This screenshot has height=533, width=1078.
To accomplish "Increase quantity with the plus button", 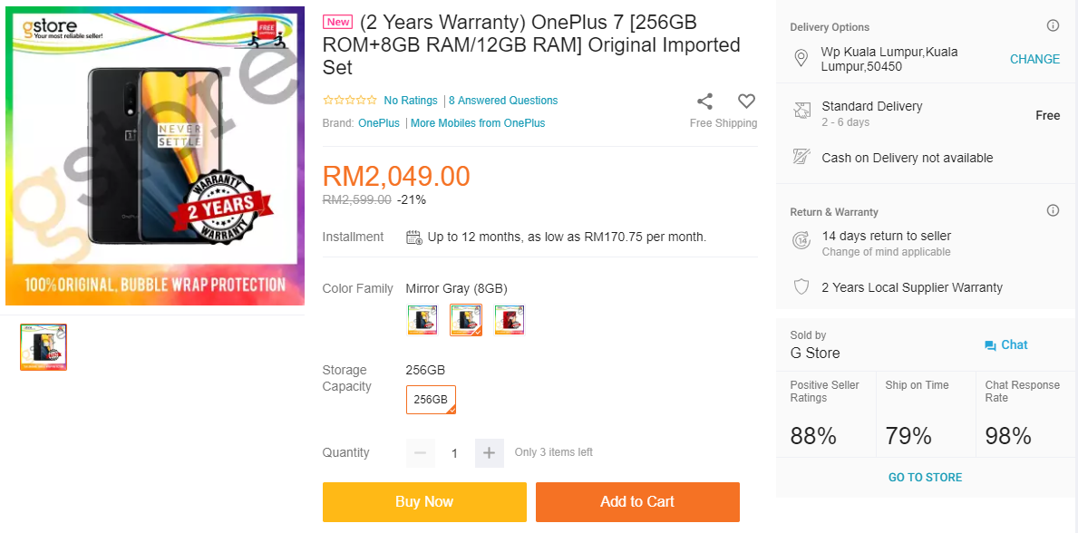I will coord(489,452).
